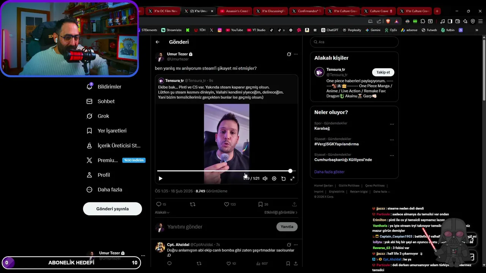Open the Gemini bookmark
The image size is (486, 273).
point(372,30)
